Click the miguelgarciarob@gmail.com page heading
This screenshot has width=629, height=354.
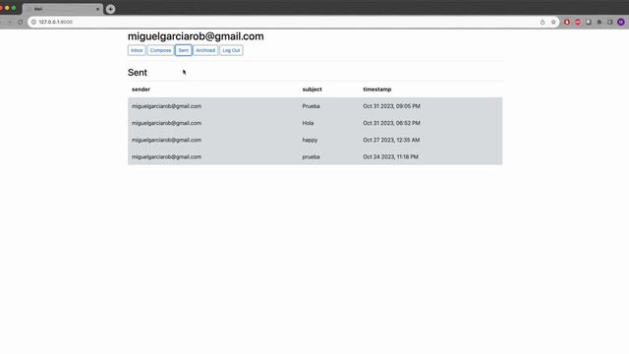[x=196, y=36]
